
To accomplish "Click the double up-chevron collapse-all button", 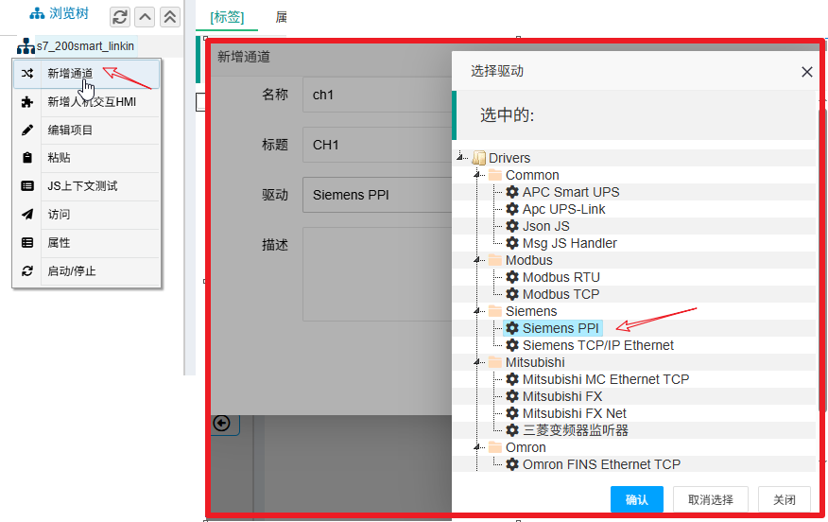I will pyautogui.click(x=169, y=17).
